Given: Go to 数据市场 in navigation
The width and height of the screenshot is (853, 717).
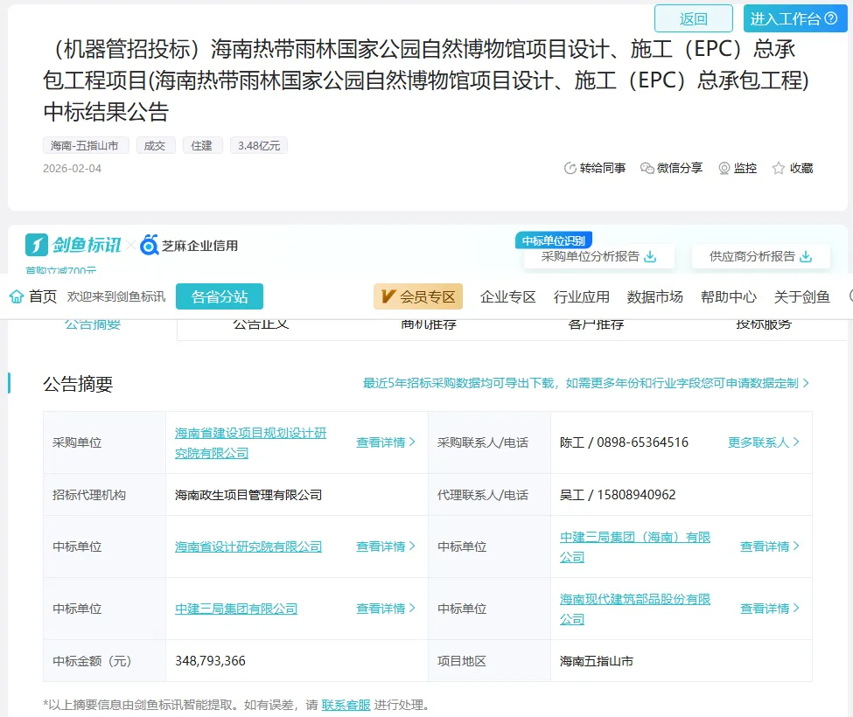Looking at the screenshot, I should 654,296.
